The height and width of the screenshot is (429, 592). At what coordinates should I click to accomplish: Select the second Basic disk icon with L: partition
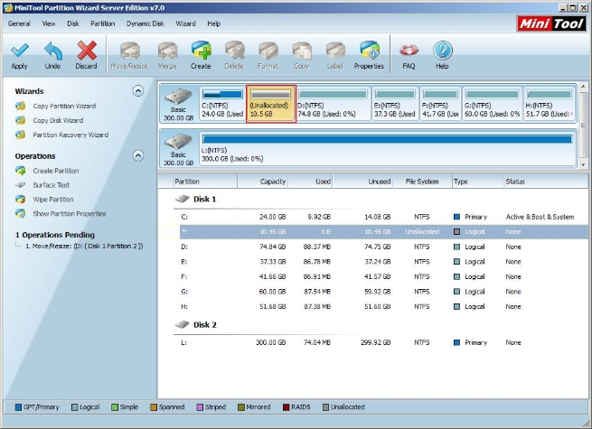pos(178,142)
